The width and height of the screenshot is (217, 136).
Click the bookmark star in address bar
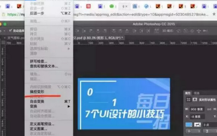[214, 14]
